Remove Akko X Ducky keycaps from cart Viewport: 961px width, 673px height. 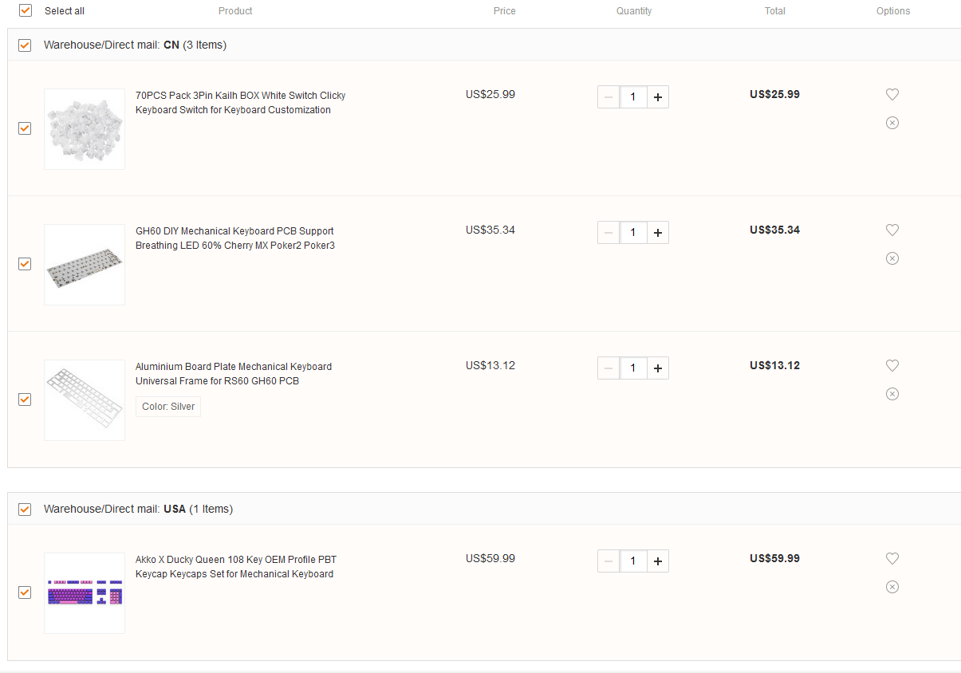pos(892,587)
